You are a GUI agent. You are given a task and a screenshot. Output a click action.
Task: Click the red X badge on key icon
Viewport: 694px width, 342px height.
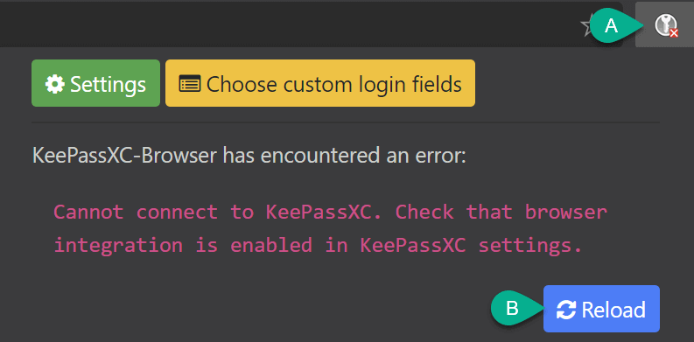674,33
